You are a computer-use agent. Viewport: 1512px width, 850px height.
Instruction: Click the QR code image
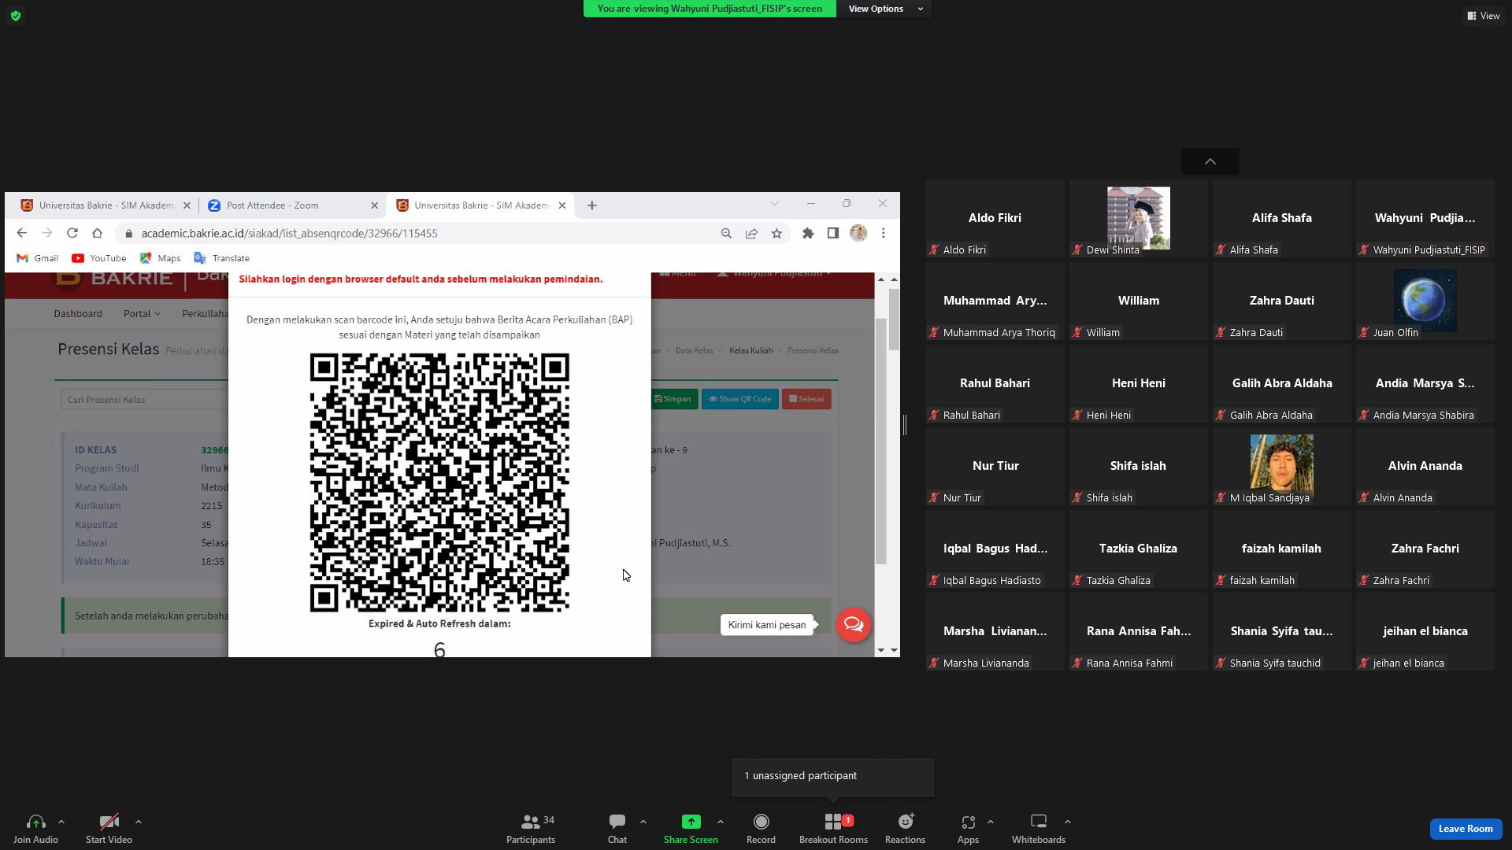[439, 482]
